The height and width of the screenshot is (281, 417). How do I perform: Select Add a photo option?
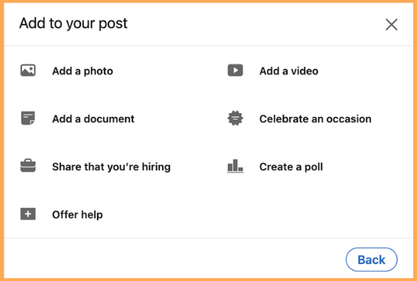coord(83,71)
